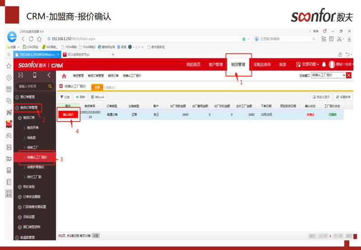The width and height of the screenshot is (361, 250).
Task: Click the search magnifier in the phone number field
Action: (x=50, y=86)
